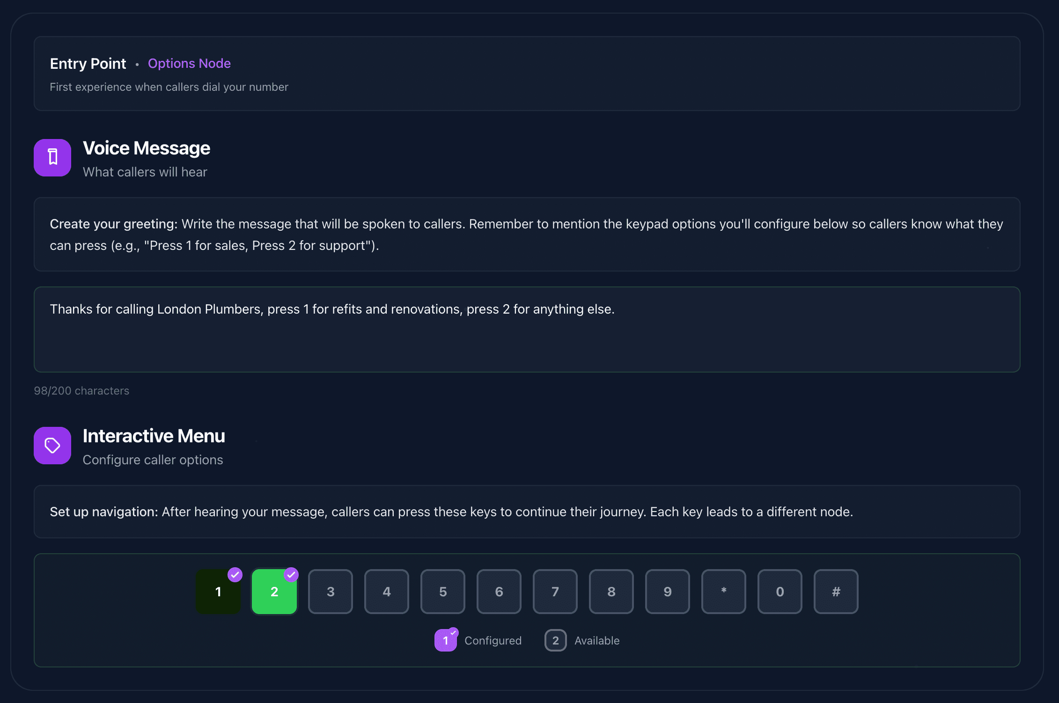Viewport: 1059px width, 703px height.
Task: Click the purple Configured legend icon
Action: coord(446,640)
